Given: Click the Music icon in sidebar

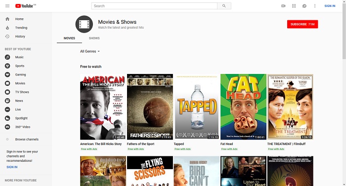Looking at the screenshot, I should point(7,57).
